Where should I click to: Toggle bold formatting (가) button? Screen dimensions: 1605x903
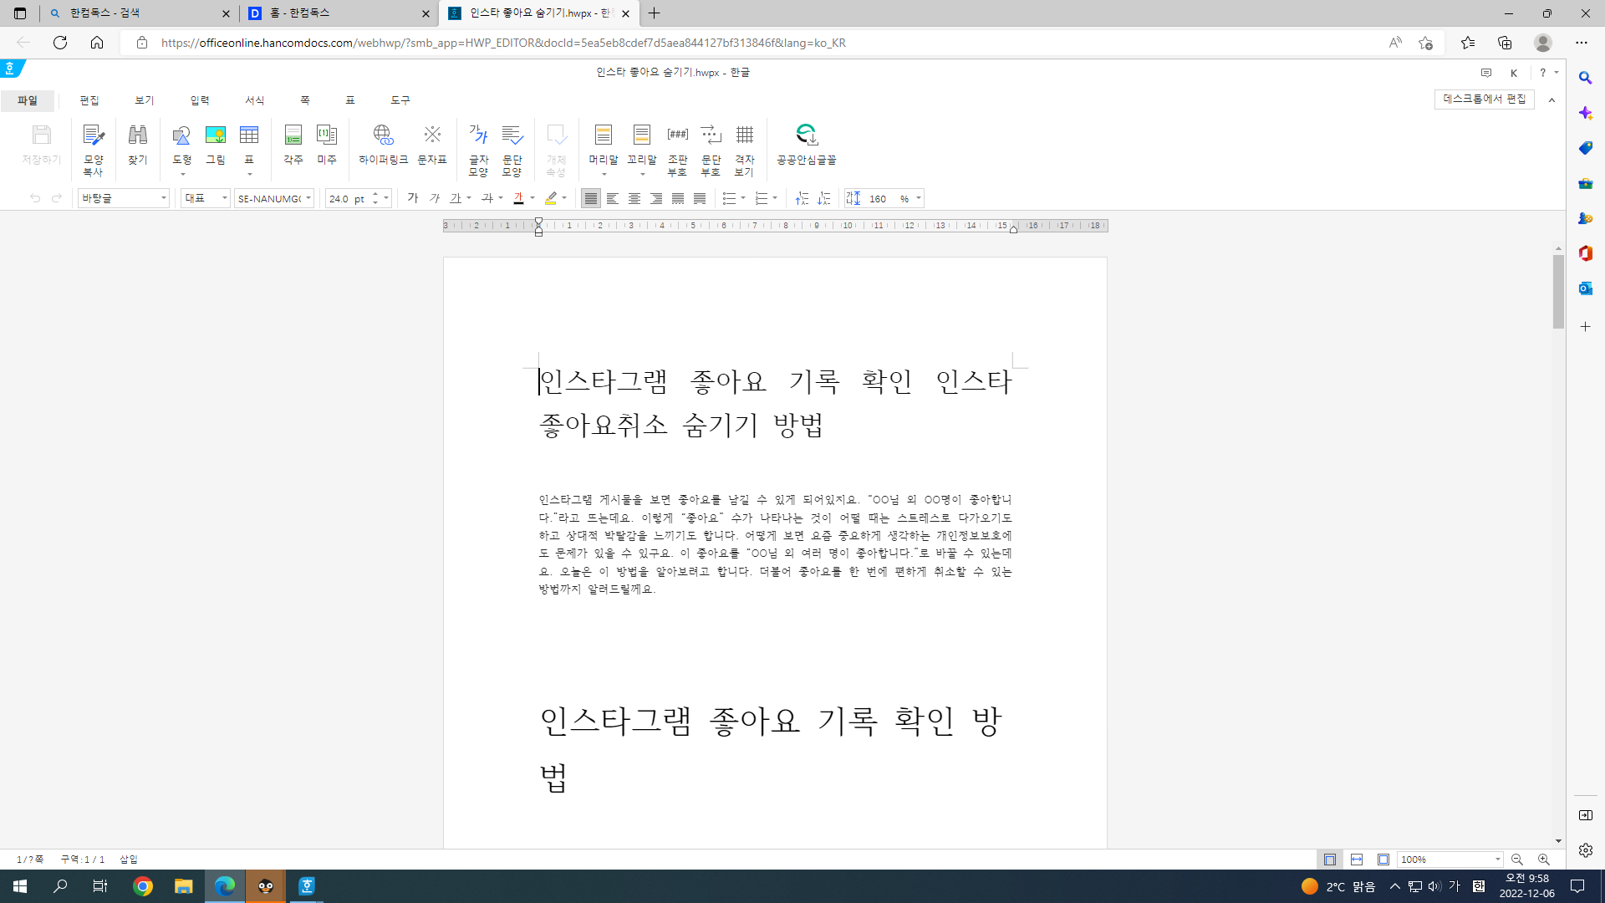[412, 198]
